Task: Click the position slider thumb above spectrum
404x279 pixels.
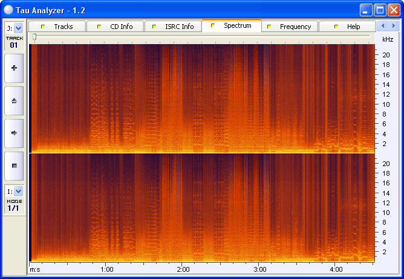Action: pos(34,37)
